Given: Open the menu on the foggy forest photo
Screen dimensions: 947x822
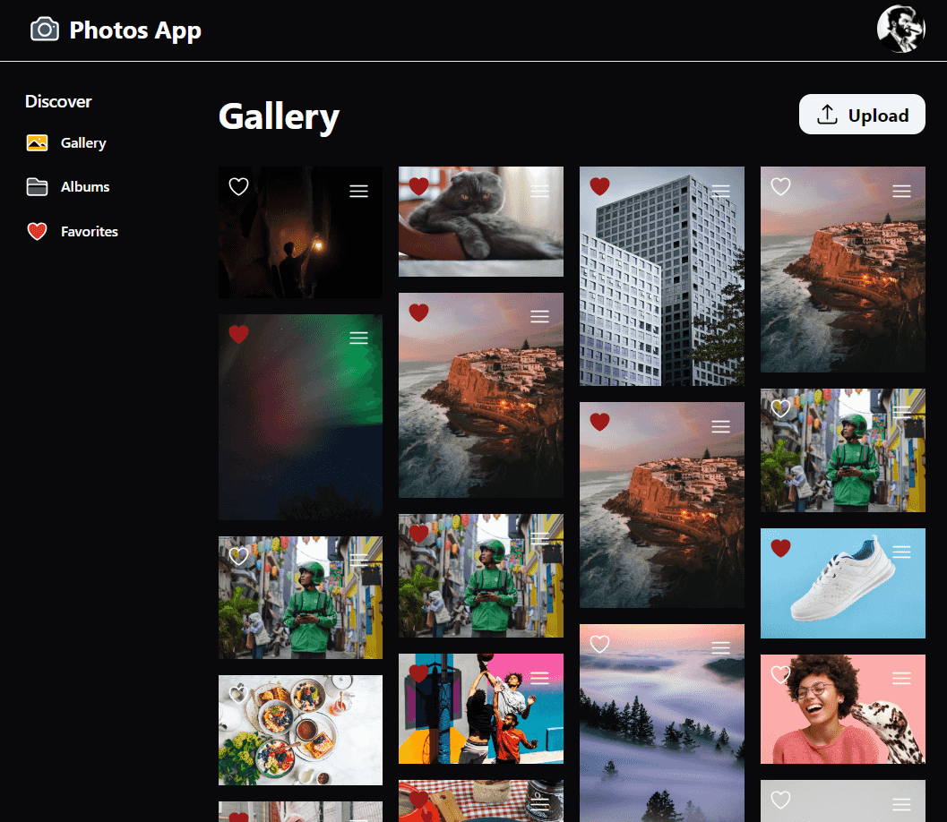Looking at the screenshot, I should tap(720, 646).
